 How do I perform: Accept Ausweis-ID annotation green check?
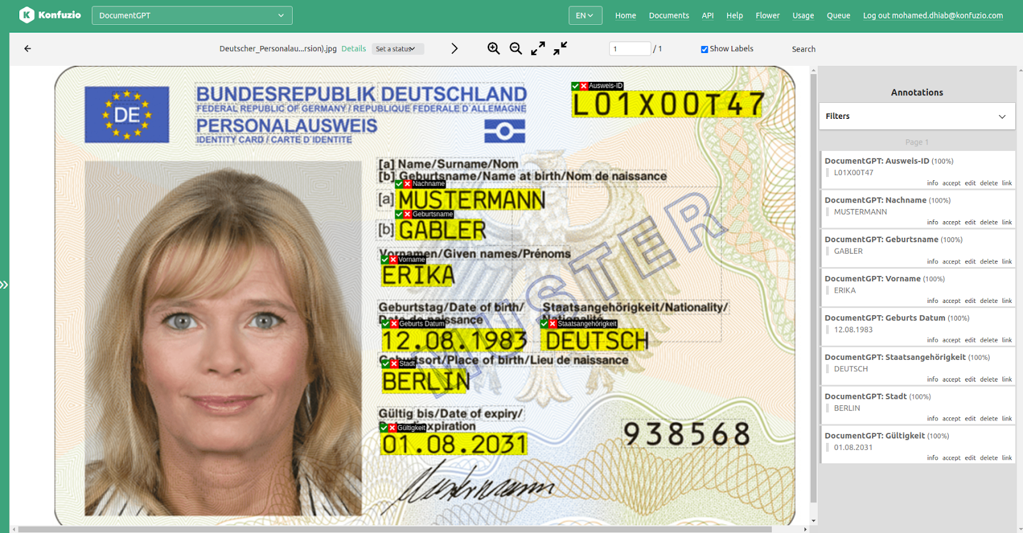tap(575, 86)
